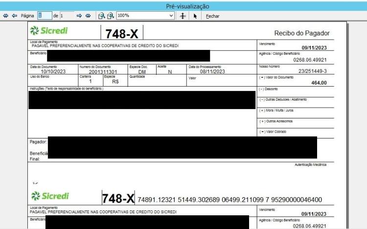Viewport: 367px width, 229px height.
Task: Click vencimento date 09/11/2023 in top receipt
Action: 314,48
